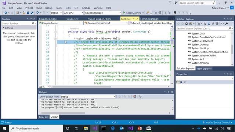The height and width of the screenshot is (132, 235).
Task: Switch to Error List tab
Action: click(x=44, y=117)
